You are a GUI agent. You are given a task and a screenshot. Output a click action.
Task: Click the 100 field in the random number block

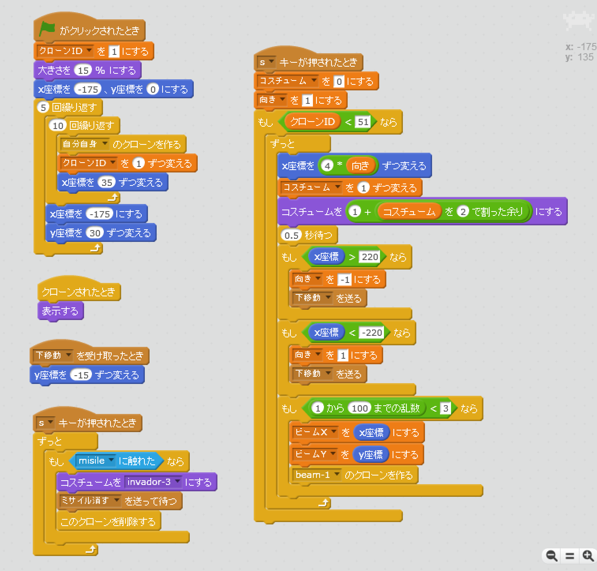pyautogui.click(x=359, y=408)
